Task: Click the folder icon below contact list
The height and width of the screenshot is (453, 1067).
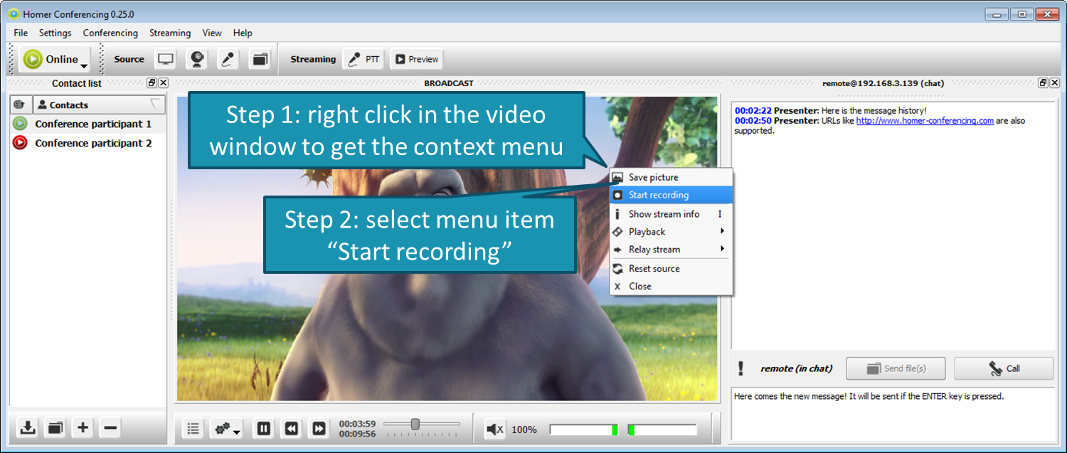Action: pos(55,428)
